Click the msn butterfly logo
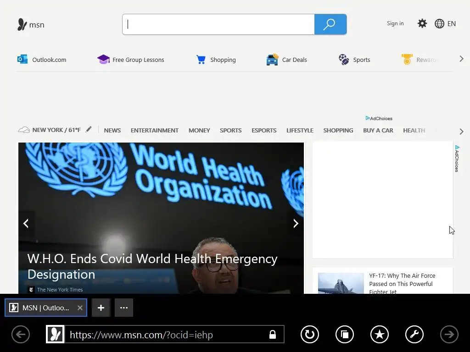 click(22, 25)
